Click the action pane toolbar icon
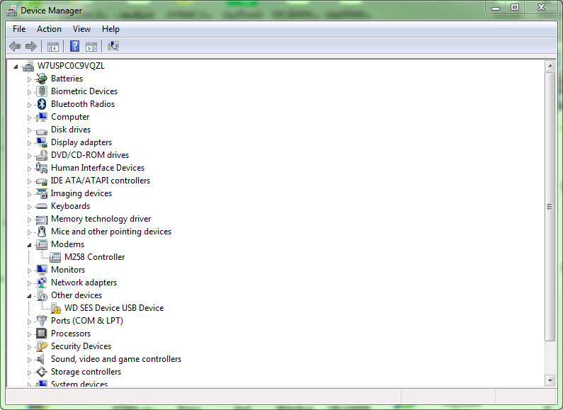Screen dimensions: 563x410 (x=91, y=46)
